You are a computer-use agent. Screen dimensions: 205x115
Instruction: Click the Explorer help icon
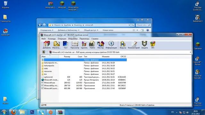[148, 30]
